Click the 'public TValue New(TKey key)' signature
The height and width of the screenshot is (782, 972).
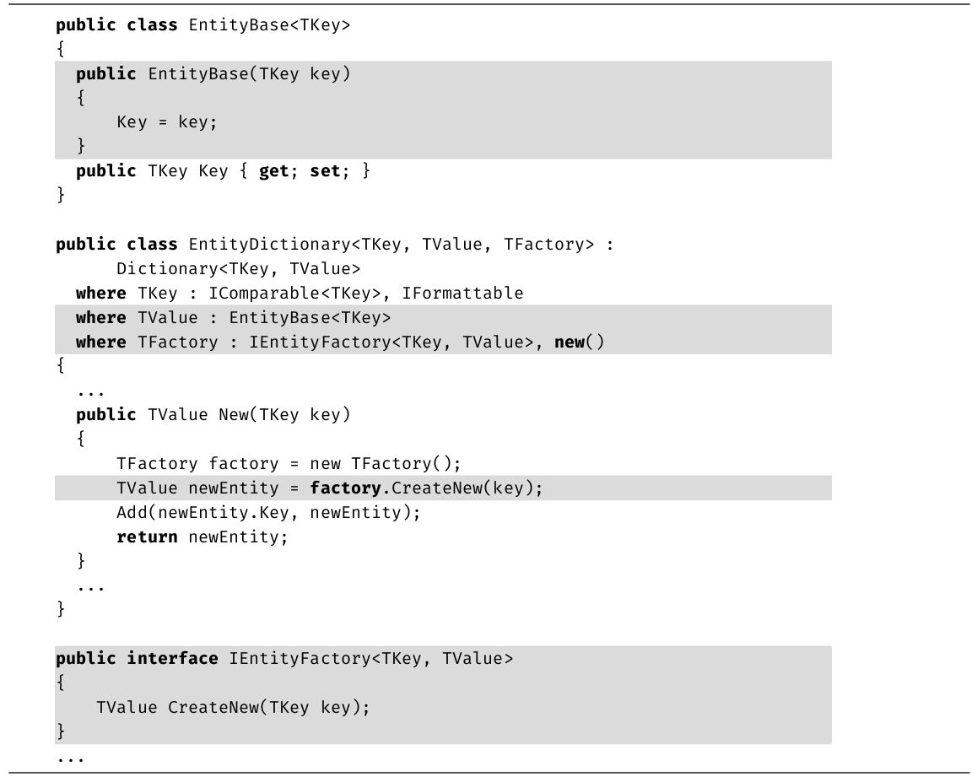213,415
